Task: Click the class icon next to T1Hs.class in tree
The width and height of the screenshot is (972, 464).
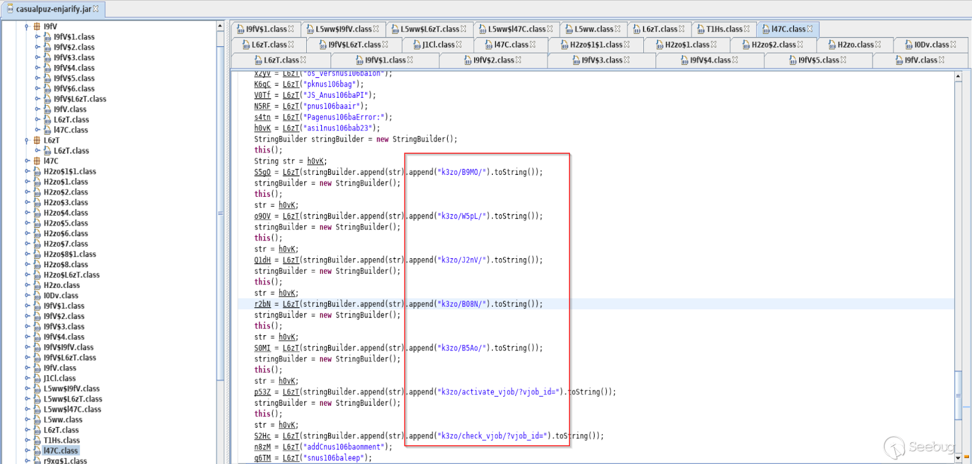Action: click(37, 440)
